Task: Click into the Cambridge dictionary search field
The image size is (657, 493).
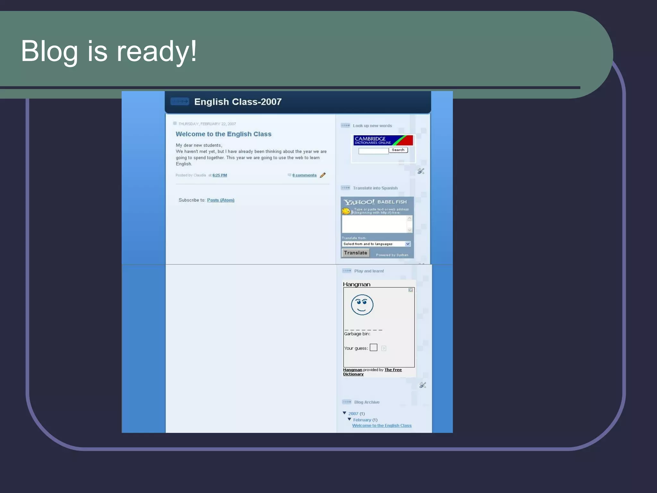Action: [x=373, y=151]
